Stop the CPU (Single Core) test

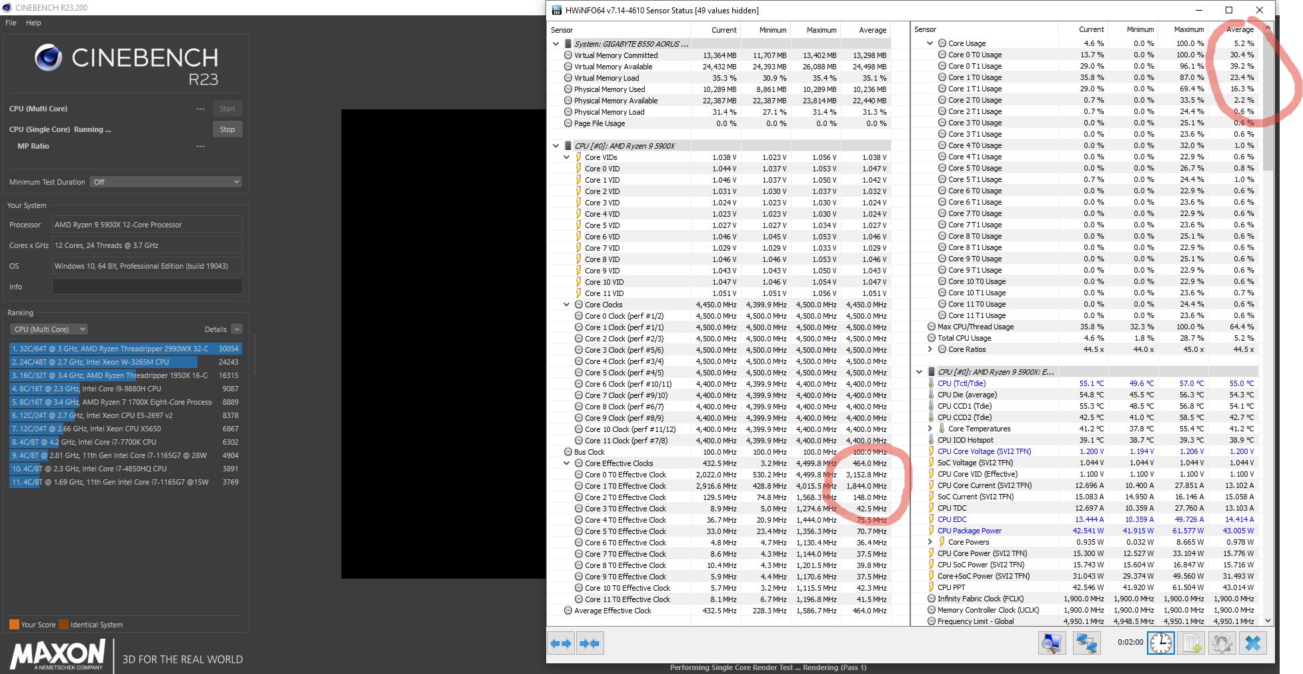point(227,129)
